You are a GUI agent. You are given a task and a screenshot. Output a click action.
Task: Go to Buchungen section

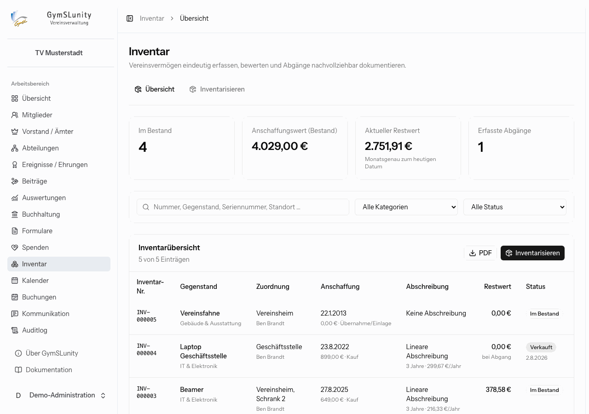click(x=59, y=297)
